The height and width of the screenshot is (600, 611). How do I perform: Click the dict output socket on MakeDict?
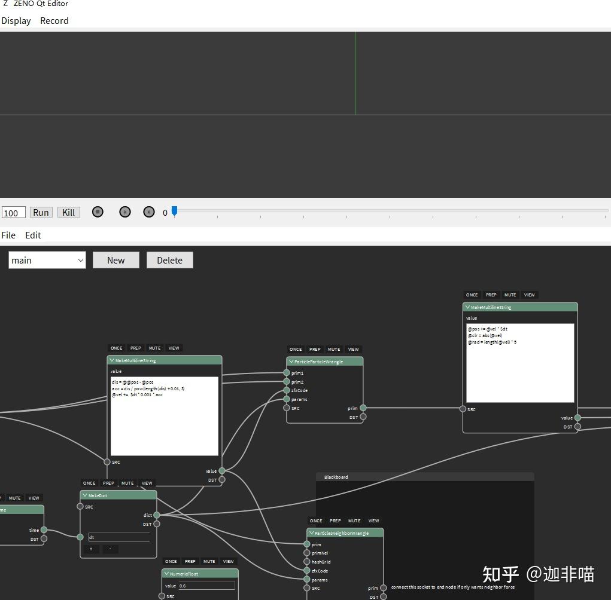coord(157,515)
